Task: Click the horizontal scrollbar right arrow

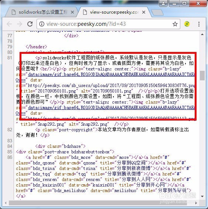Action: point(196,203)
